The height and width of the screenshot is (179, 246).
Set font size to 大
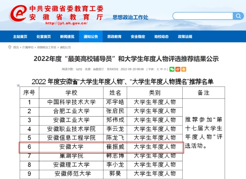158,69
